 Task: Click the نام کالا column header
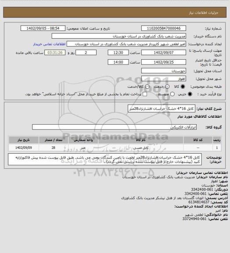coord(140,140)
